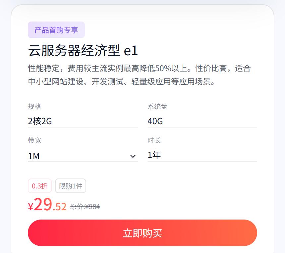The image size is (285, 253).
Task: Click the 时长 field label
Action: coord(154,140)
